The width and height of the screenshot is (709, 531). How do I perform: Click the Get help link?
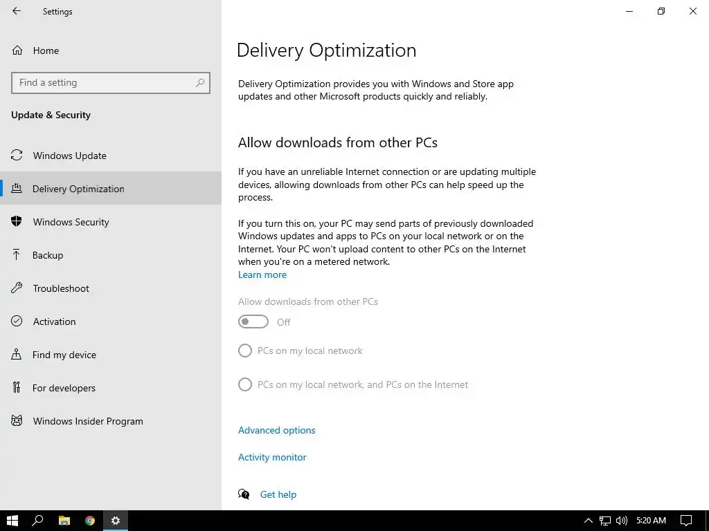(x=278, y=494)
